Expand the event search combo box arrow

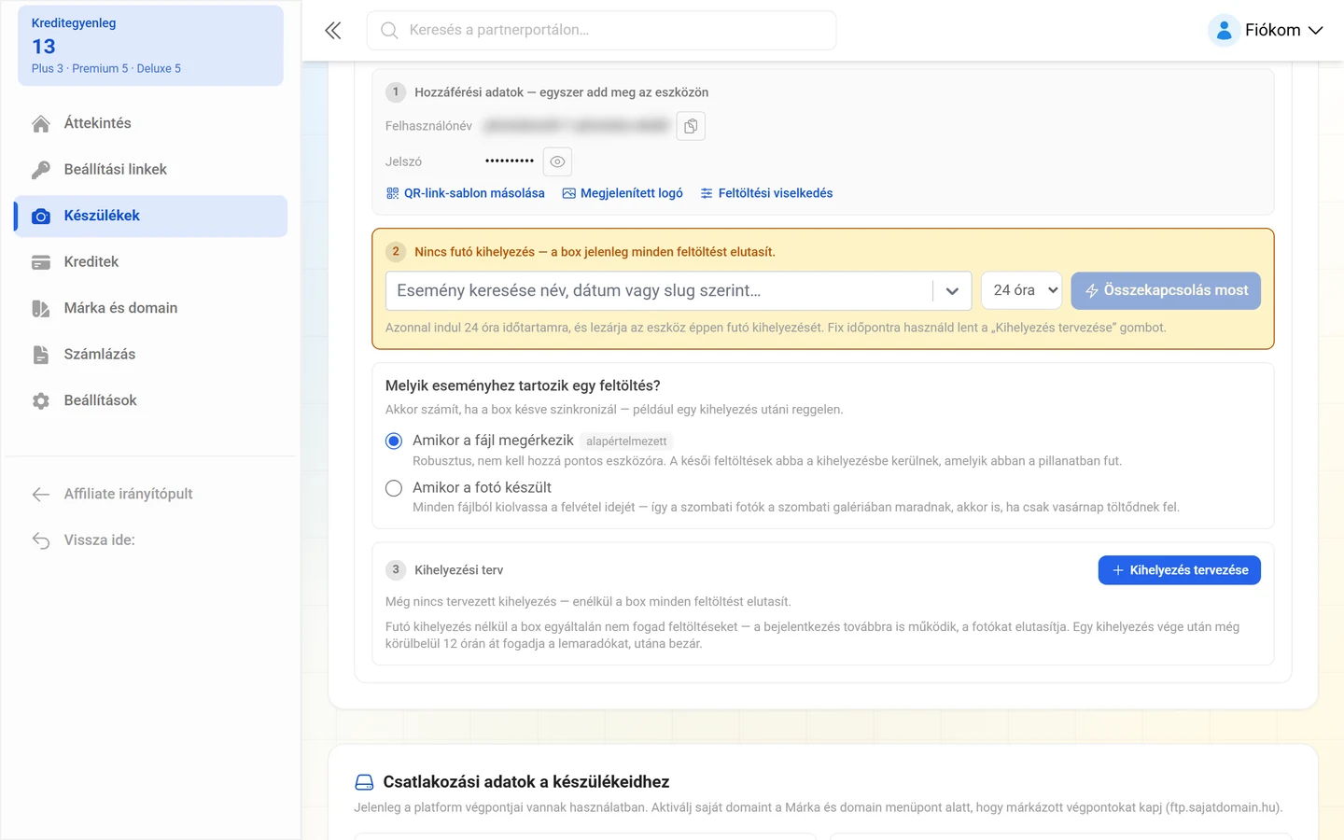pyautogui.click(x=952, y=290)
